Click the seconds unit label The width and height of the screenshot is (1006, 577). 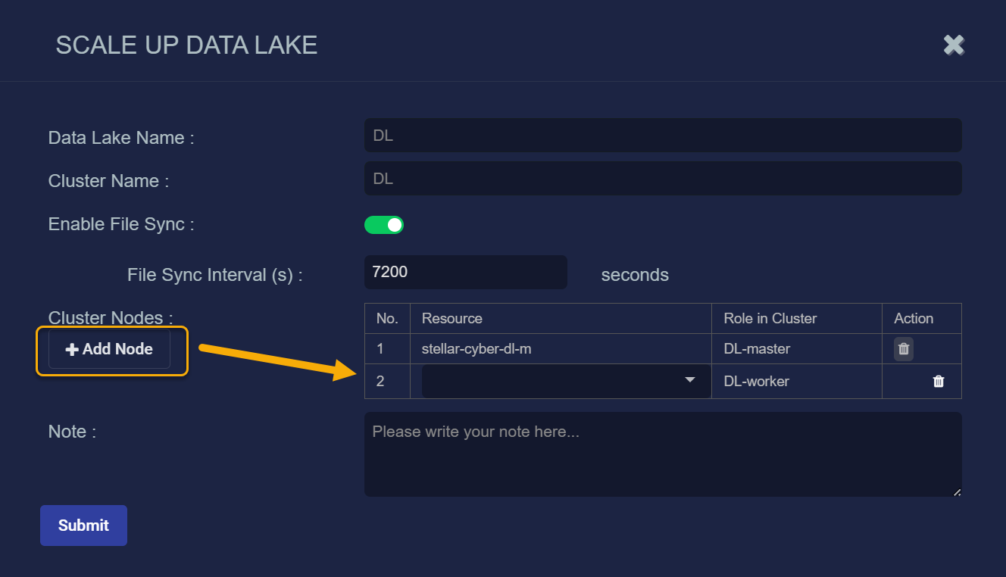tap(634, 275)
